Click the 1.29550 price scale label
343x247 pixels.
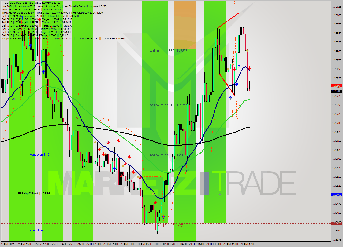[337, 177]
